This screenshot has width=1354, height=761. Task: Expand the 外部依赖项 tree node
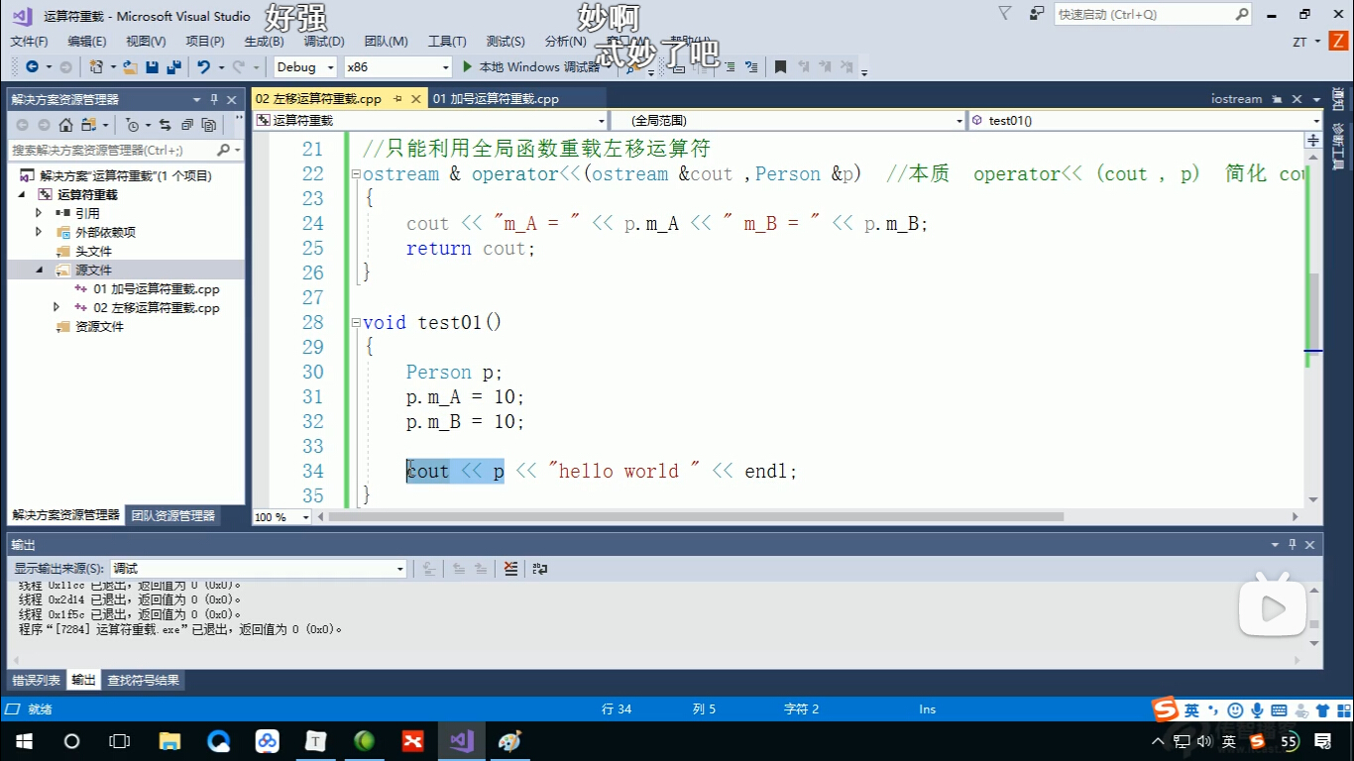[39, 232]
